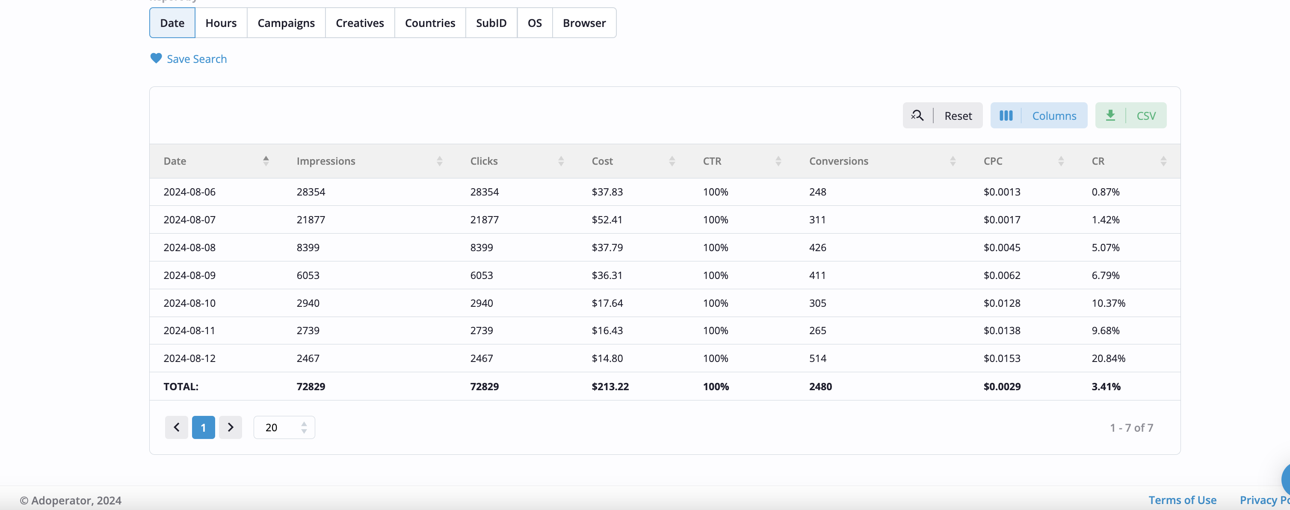The width and height of the screenshot is (1290, 510).
Task: Click the reset search magnifier icon
Action: point(917,116)
